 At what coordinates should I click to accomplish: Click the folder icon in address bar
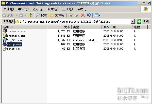tap(17, 21)
